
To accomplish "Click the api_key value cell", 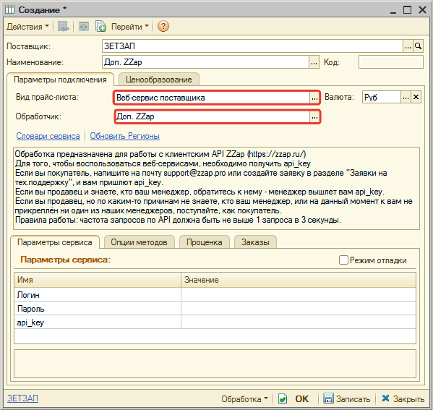I will pyautogui.click(x=299, y=323).
